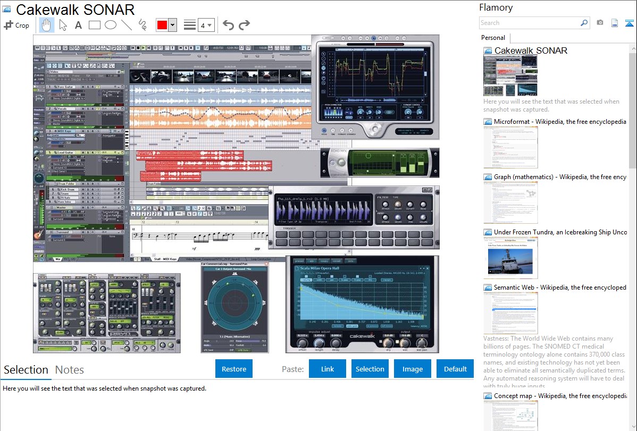Viewport: 637px width, 431px height.
Task: Click the Graph (mathematics) snapshot thumbnail
Action: [510, 202]
